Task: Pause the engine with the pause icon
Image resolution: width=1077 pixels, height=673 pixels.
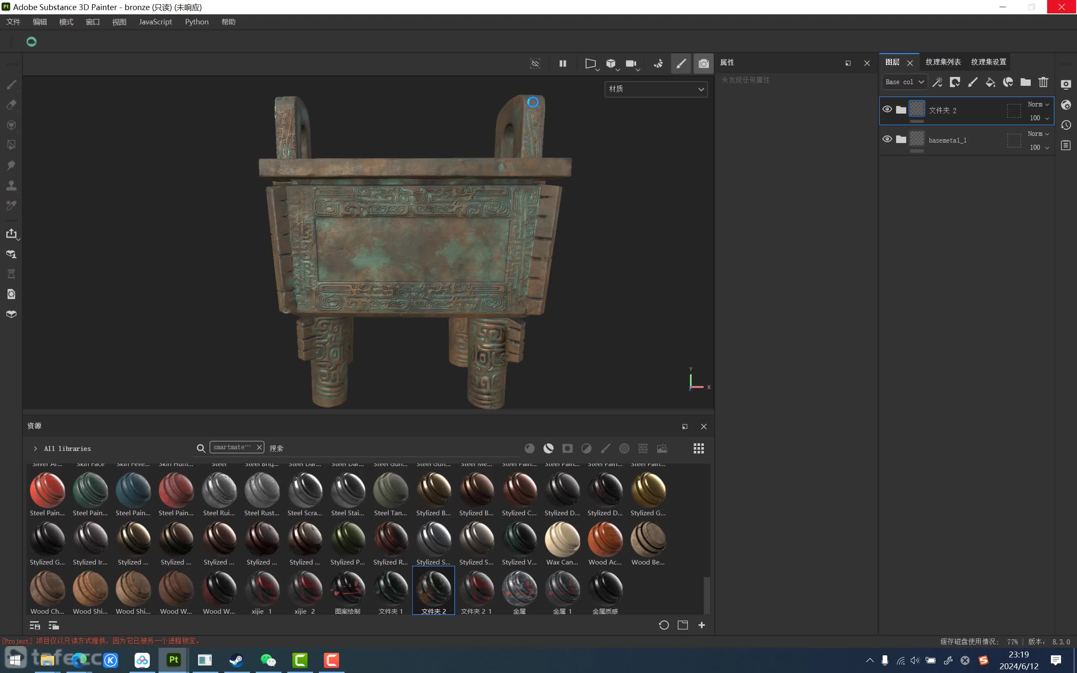Action: pyautogui.click(x=563, y=64)
